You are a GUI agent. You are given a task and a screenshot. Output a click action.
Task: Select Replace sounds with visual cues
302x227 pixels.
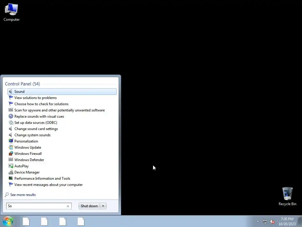tap(62, 116)
